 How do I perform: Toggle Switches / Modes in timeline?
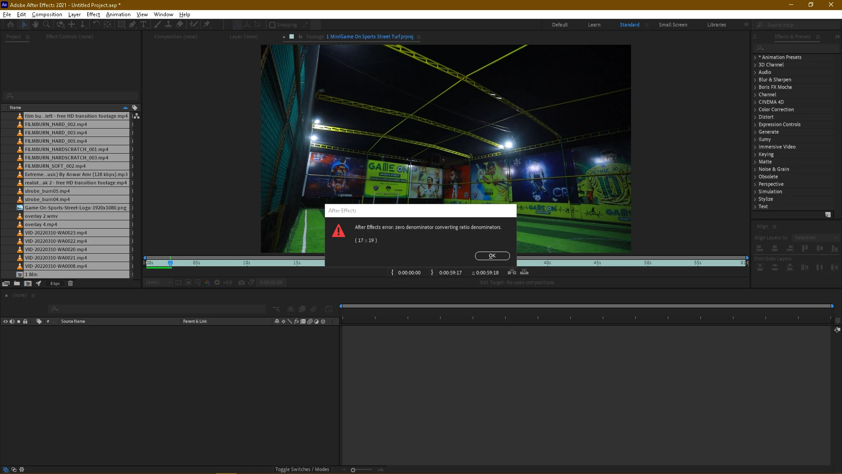[x=302, y=470]
